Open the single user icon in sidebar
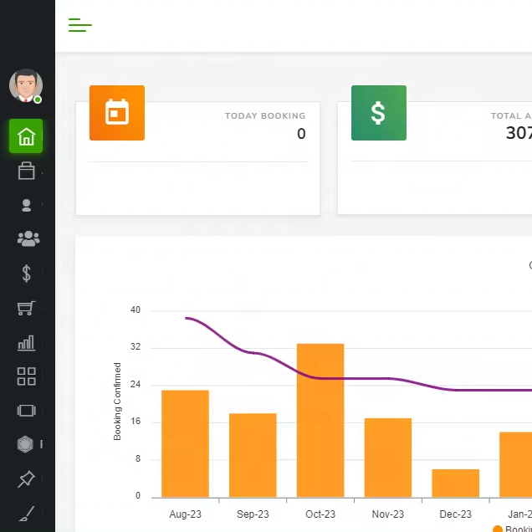532x532 pixels. [27, 205]
